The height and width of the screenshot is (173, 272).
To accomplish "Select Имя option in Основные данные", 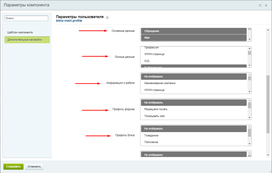I will click(194, 38).
